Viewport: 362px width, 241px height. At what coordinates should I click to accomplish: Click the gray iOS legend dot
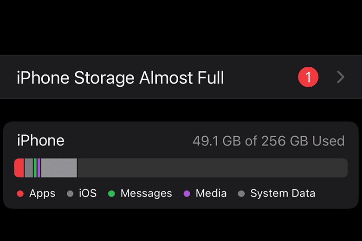tap(70, 194)
